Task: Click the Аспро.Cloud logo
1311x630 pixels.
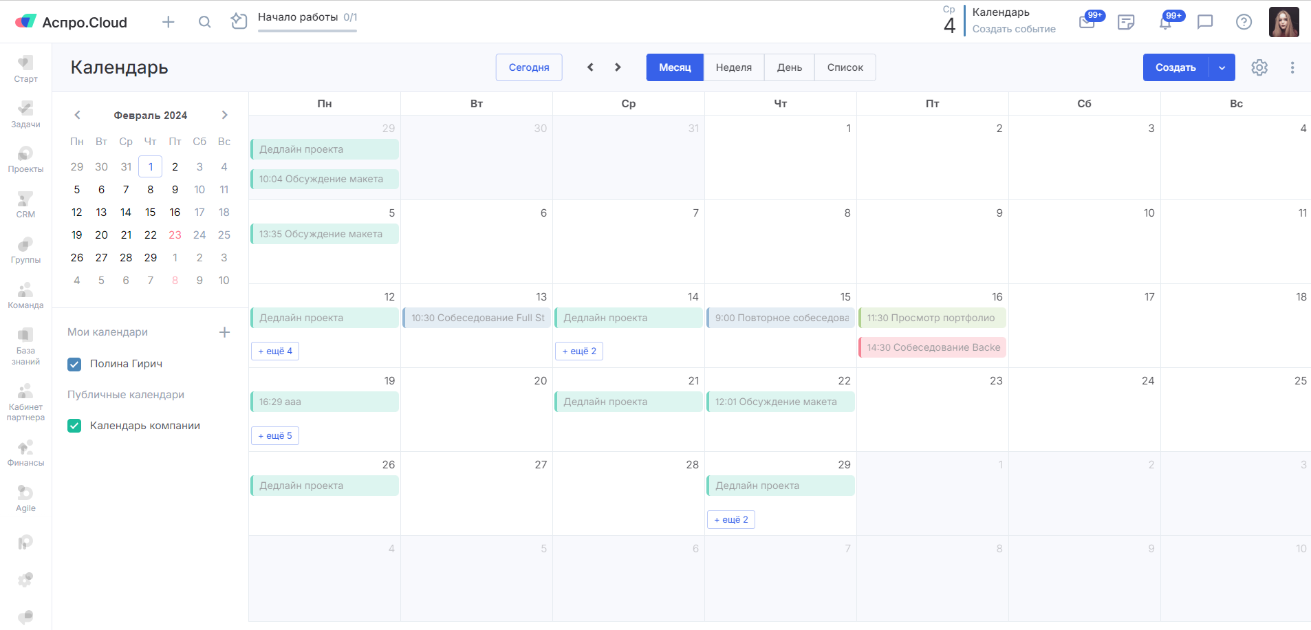Action: pyautogui.click(x=71, y=22)
